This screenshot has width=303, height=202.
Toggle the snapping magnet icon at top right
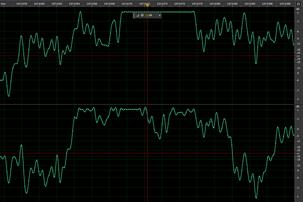(298, 3)
